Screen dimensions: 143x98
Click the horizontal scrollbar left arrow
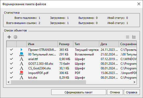[x=9, y=82]
